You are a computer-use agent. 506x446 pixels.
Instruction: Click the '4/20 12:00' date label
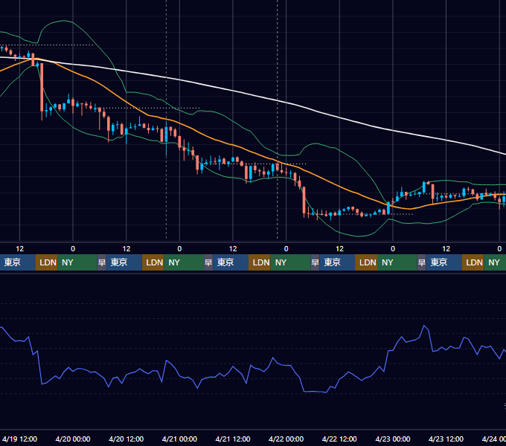126,439
